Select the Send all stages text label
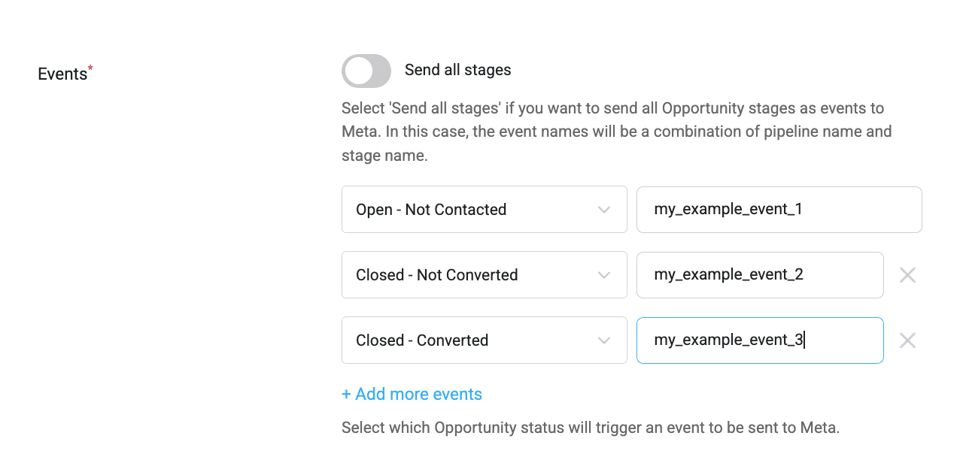The image size is (963, 463). [x=457, y=69]
